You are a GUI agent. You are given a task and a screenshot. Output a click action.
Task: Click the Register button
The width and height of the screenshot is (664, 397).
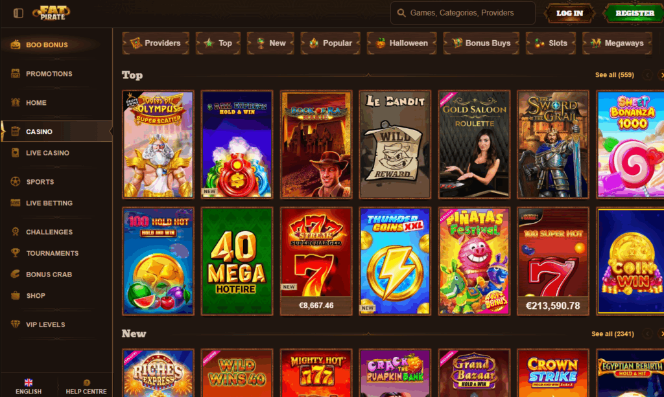click(634, 13)
